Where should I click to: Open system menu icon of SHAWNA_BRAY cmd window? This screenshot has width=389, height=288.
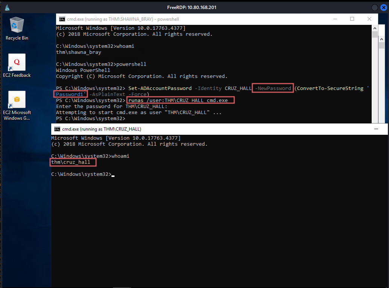[x=62, y=19]
